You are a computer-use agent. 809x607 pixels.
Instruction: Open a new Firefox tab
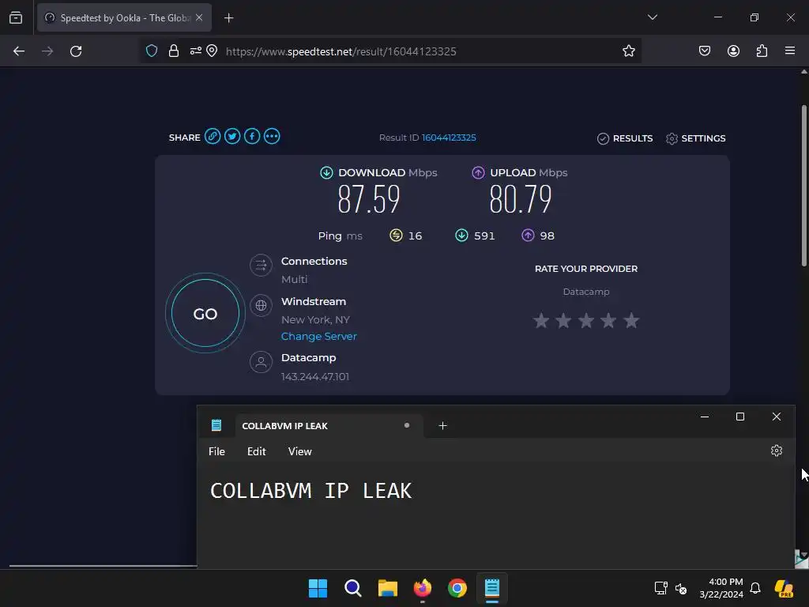(x=229, y=18)
